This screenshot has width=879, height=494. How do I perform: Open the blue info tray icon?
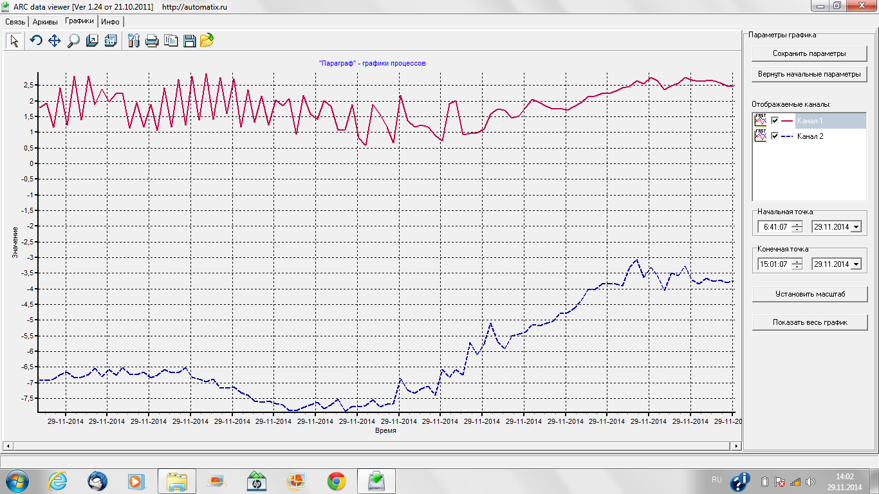click(x=741, y=481)
